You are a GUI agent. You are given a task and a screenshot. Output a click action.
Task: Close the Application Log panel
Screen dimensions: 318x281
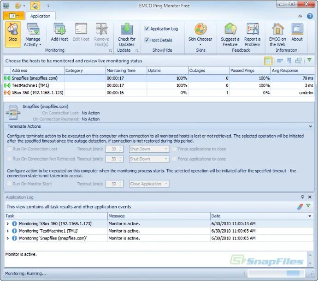[310, 197]
